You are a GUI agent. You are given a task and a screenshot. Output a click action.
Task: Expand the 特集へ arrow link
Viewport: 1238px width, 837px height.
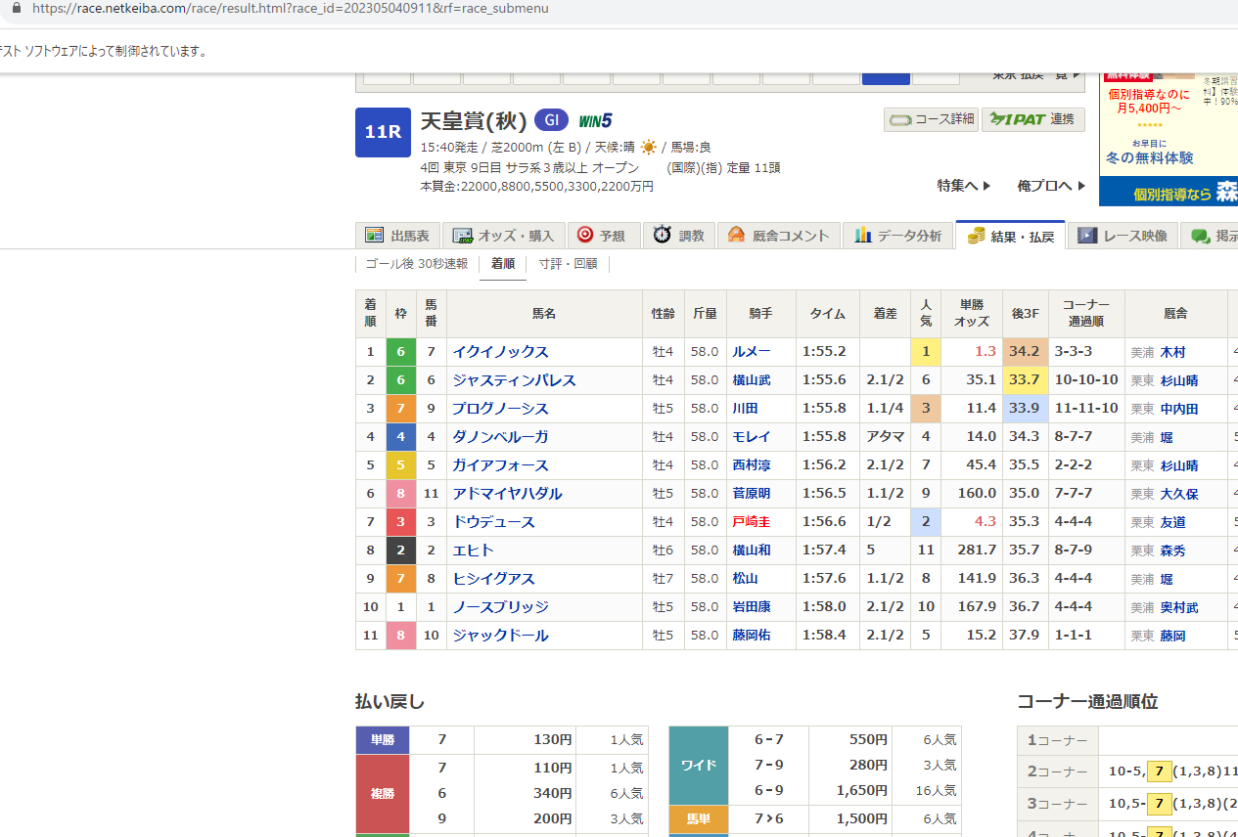[x=964, y=185]
